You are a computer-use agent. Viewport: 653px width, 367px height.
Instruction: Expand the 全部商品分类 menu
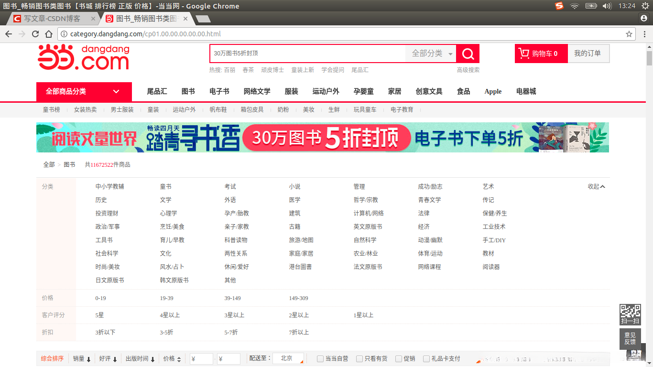pos(84,92)
